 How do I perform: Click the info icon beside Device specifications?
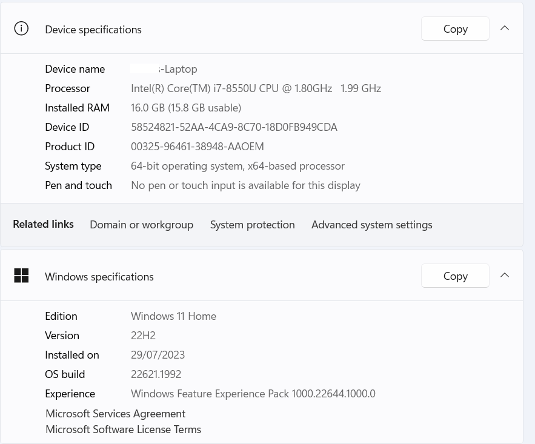point(21,28)
